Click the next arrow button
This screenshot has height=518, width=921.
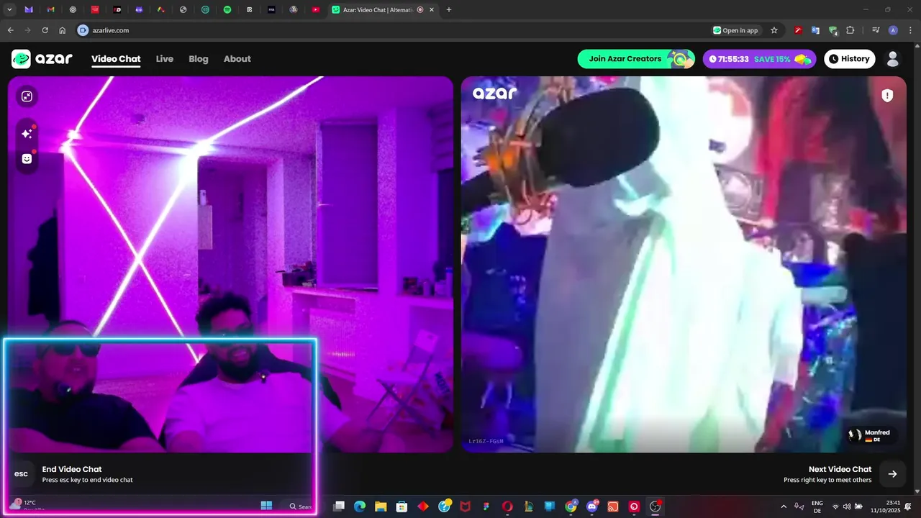[x=892, y=473]
